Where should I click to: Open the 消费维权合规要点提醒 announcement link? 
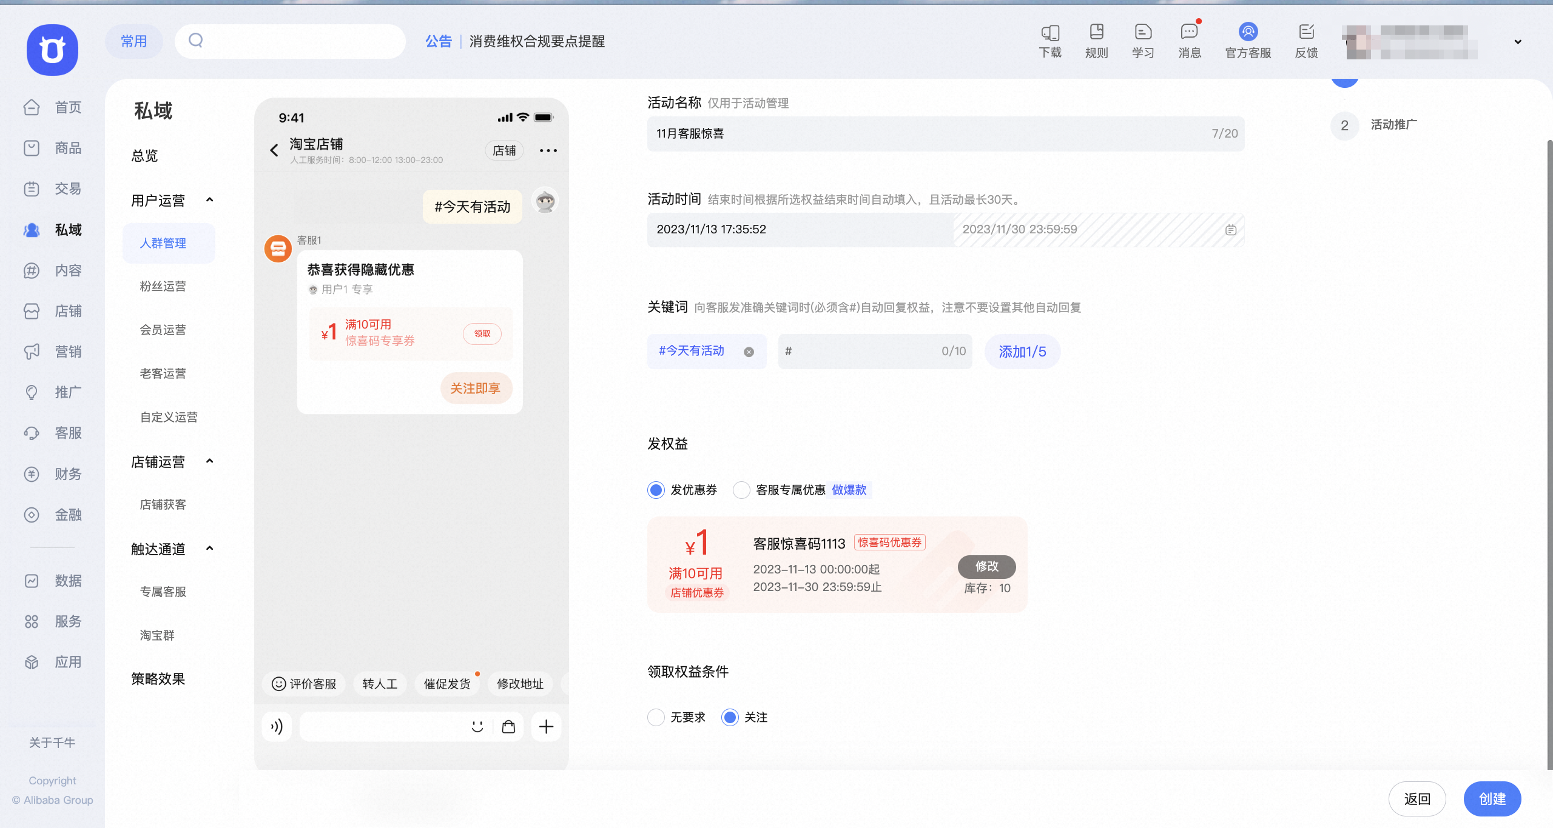click(537, 41)
